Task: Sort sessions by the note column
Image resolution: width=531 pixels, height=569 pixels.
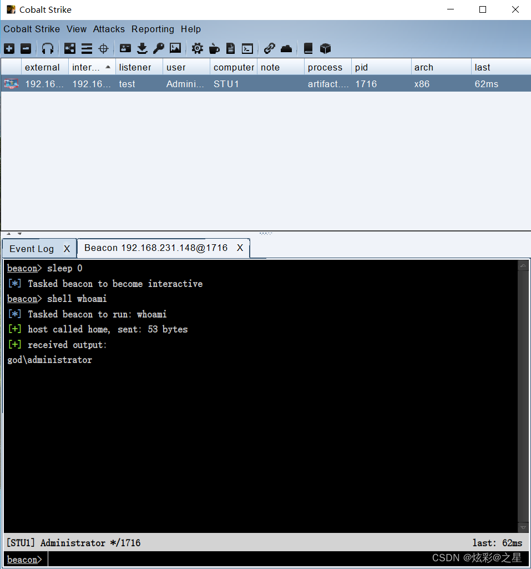Action: tap(281, 68)
